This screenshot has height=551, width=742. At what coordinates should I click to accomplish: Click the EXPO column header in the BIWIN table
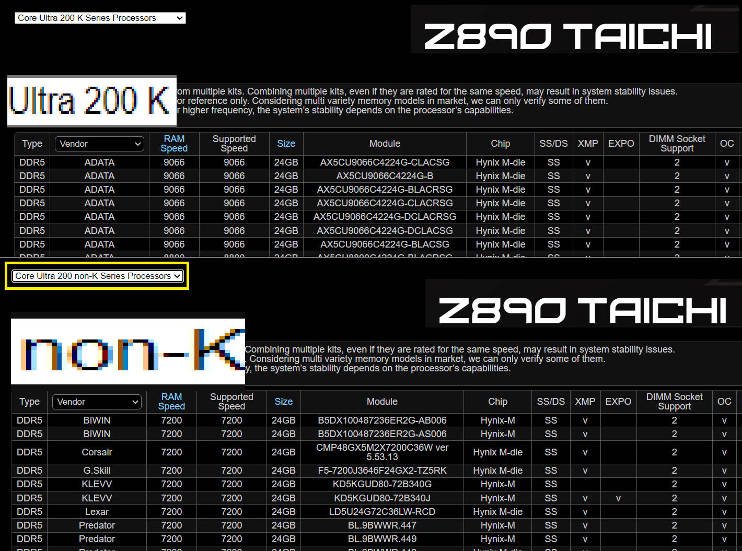click(618, 402)
